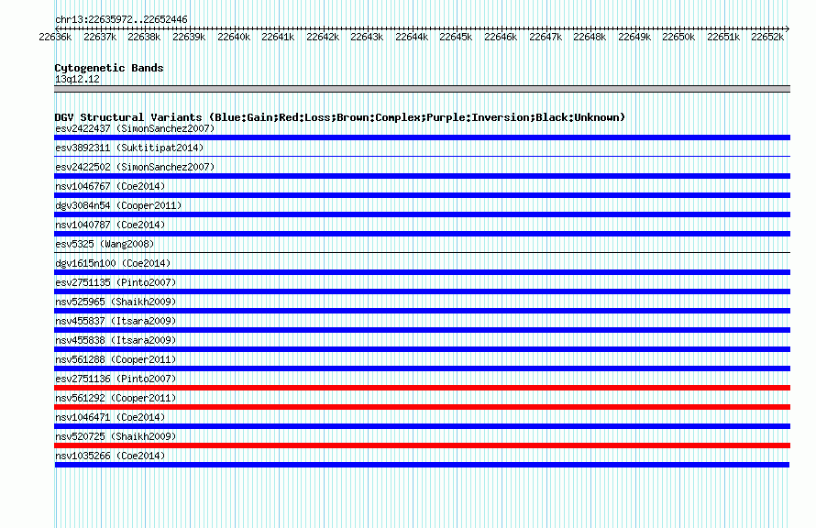Screen dimensions: 816x528
Task: Open the esv2751136 (Pinto2007) label
Action: (x=116, y=379)
